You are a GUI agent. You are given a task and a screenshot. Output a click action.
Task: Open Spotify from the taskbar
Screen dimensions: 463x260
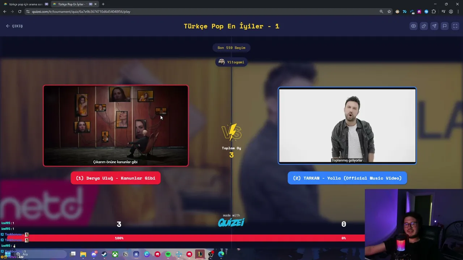(x=168, y=254)
